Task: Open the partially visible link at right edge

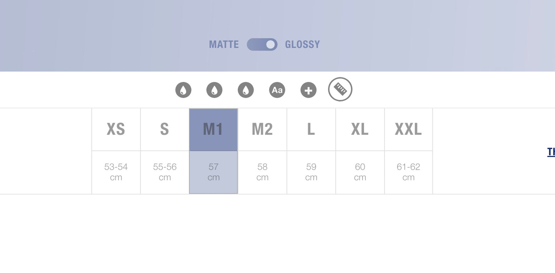Action: pyautogui.click(x=551, y=152)
